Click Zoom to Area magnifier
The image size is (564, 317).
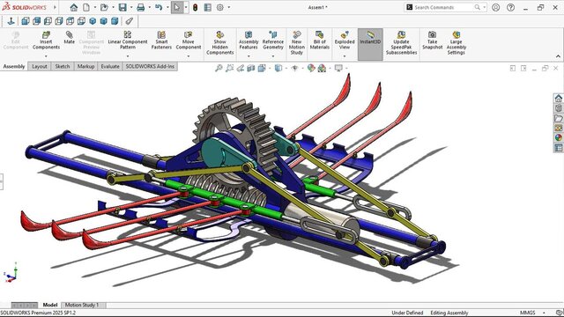pos(229,68)
